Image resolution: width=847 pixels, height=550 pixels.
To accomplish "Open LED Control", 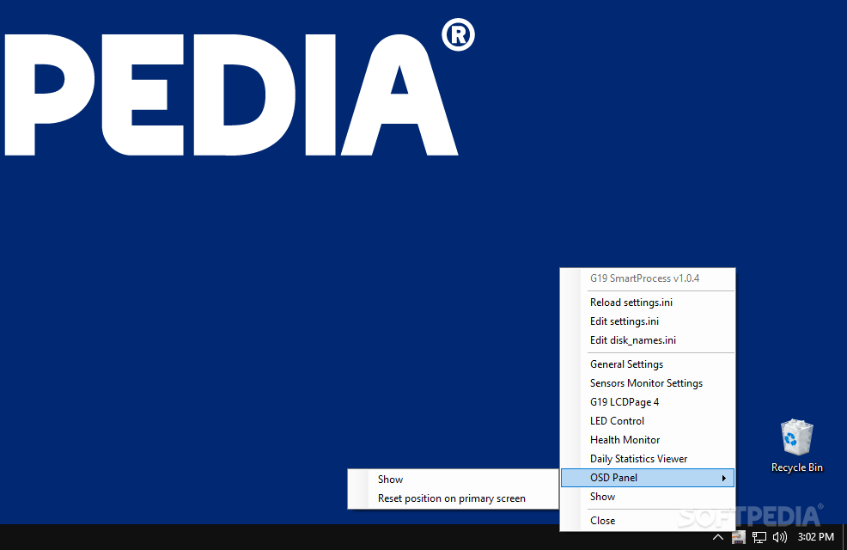I will (648, 421).
